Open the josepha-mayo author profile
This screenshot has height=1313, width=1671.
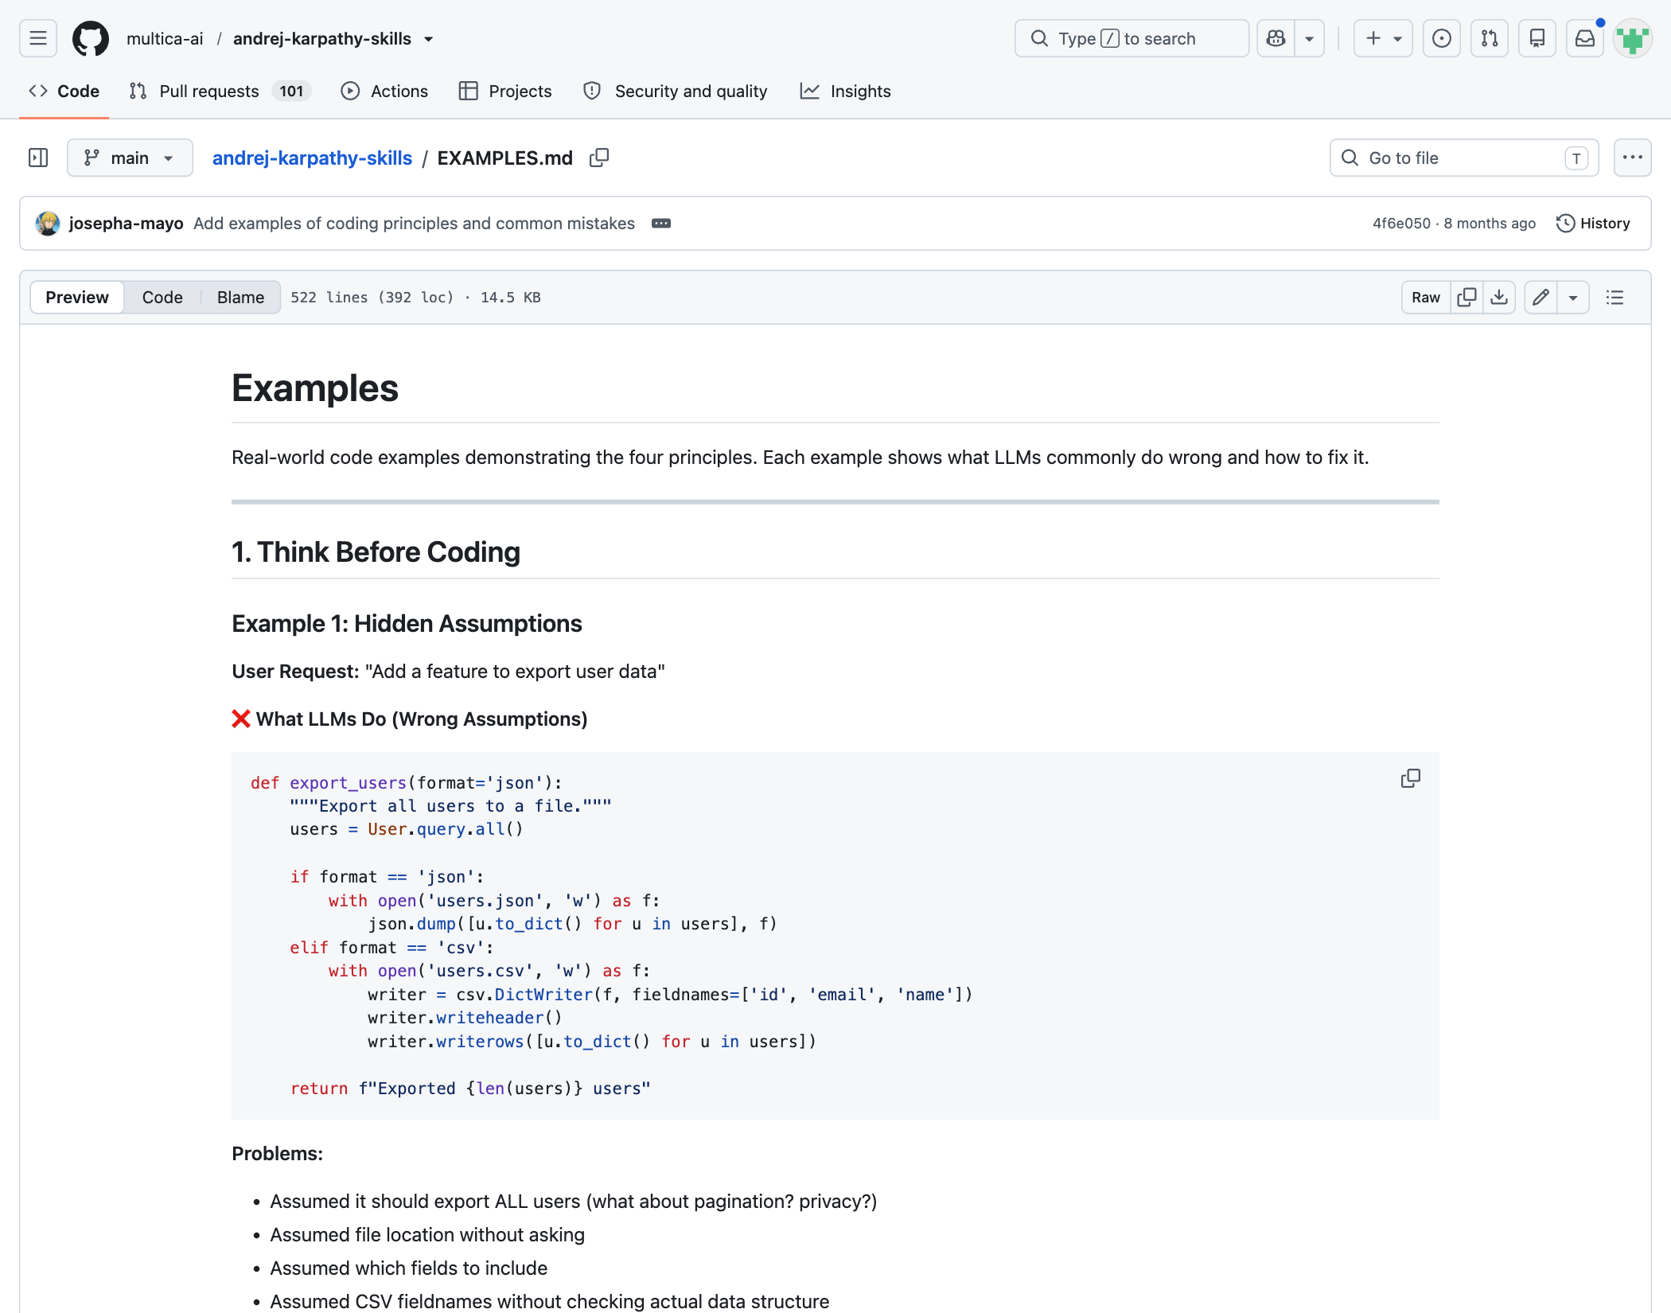pyautogui.click(x=126, y=224)
